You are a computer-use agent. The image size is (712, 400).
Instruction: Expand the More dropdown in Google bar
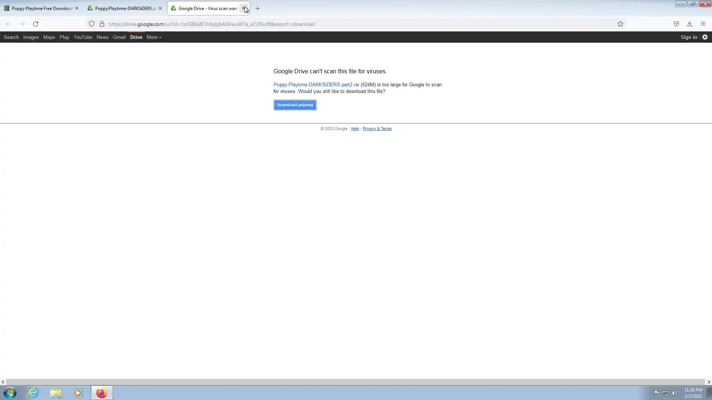[x=154, y=37]
